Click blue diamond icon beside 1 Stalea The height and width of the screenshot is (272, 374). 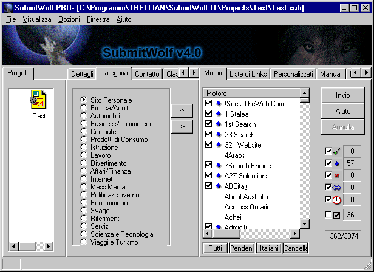pyautogui.click(x=219, y=114)
